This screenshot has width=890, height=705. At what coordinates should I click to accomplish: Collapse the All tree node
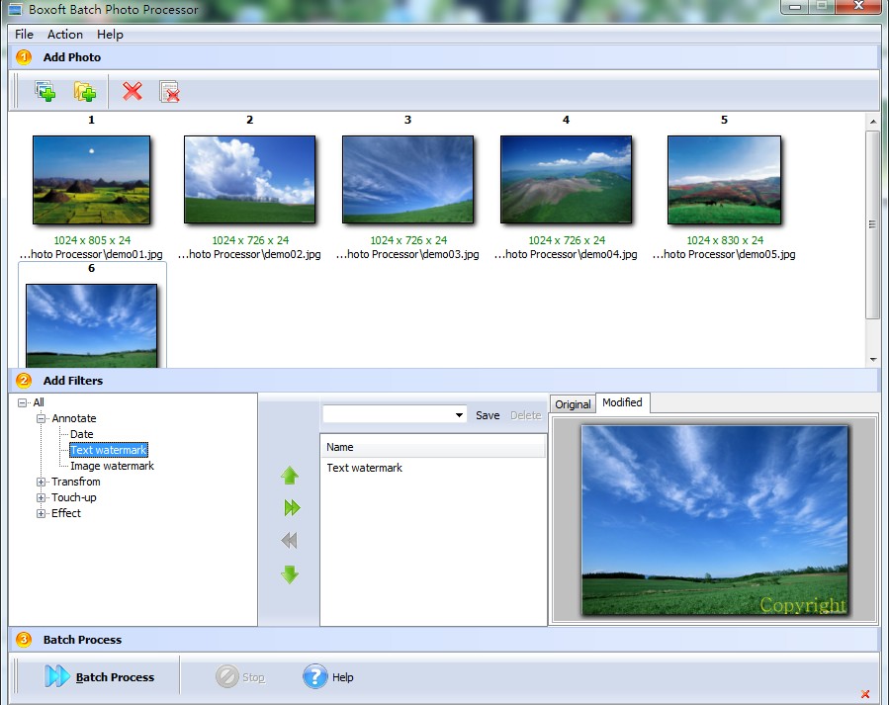pos(22,402)
